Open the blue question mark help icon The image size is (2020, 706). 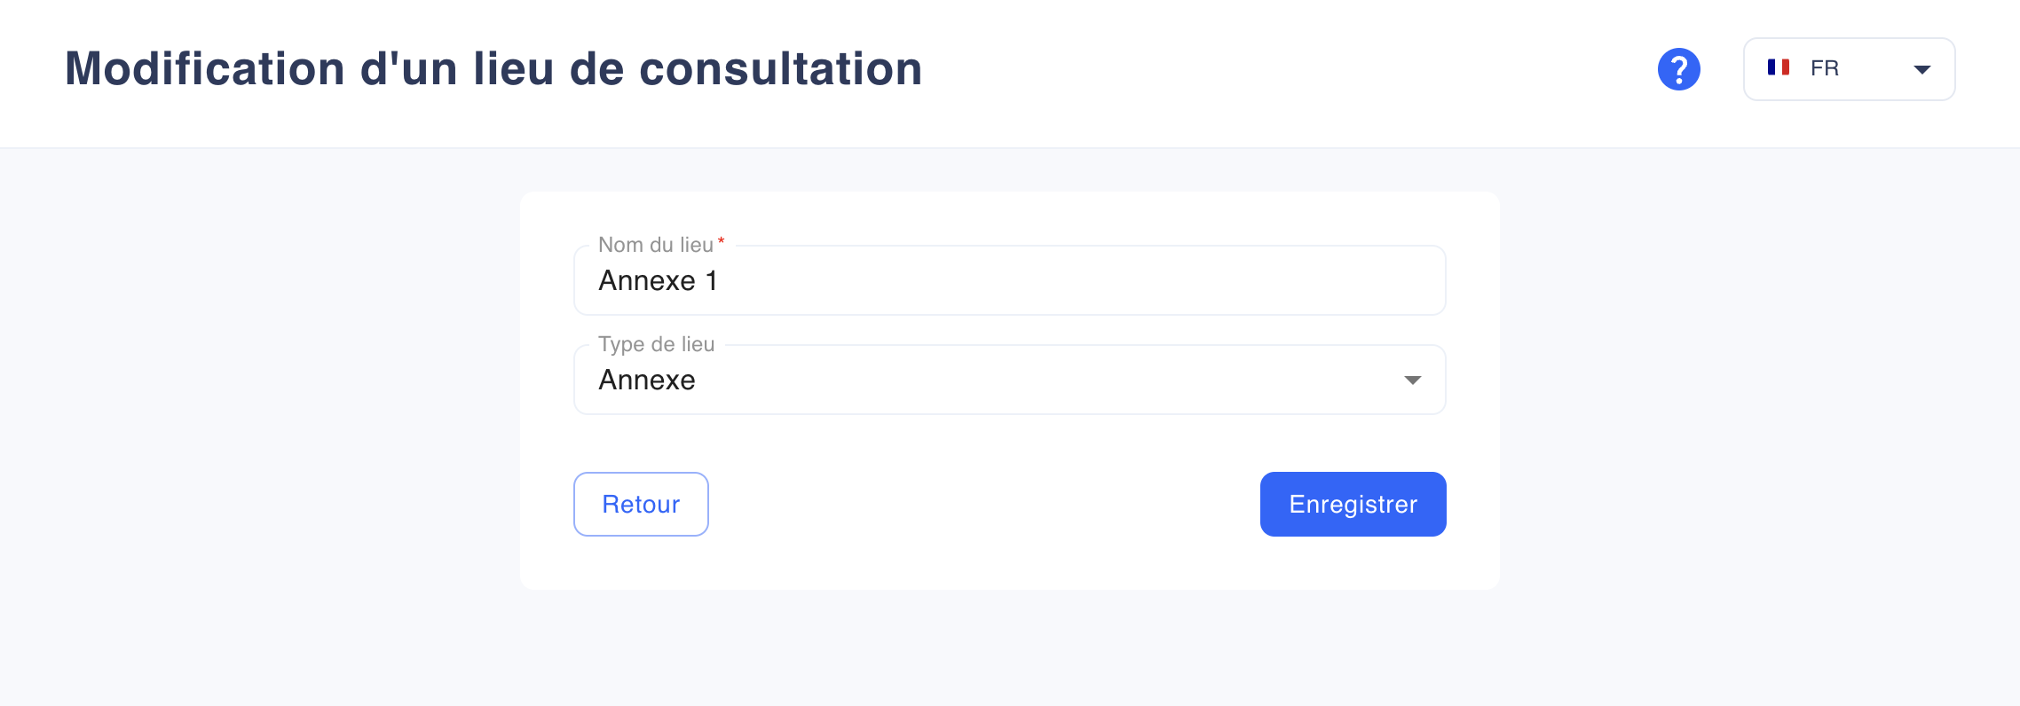pos(1678,69)
